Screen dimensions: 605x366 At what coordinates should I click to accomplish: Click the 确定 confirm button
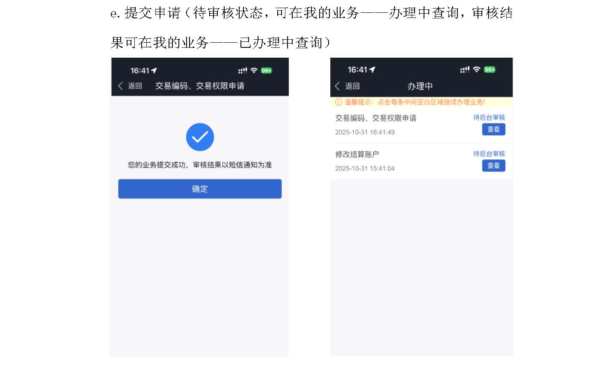[200, 189]
